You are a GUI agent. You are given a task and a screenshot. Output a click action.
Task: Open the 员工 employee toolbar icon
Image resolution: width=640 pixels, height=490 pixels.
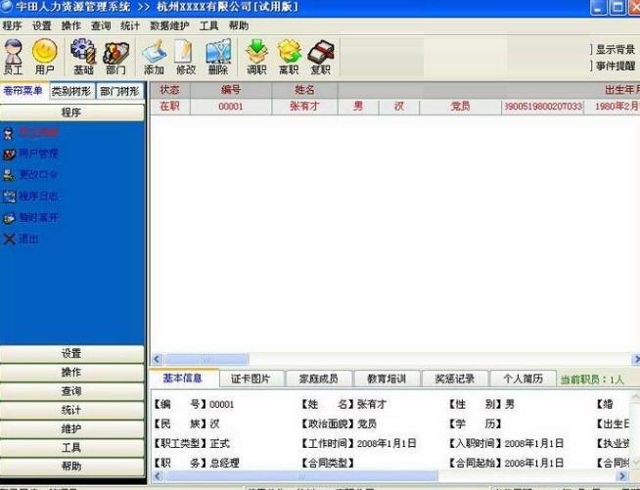[13, 57]
